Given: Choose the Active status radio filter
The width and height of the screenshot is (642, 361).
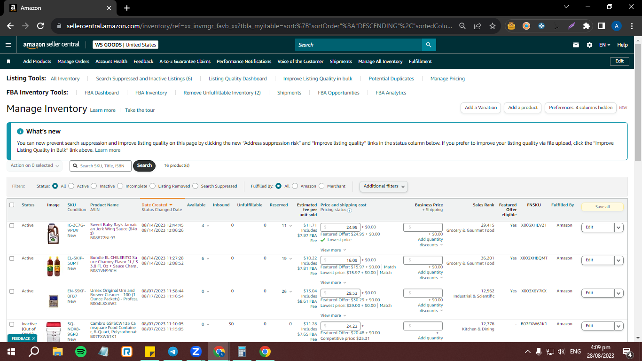Looking at the screenshot, I should pyautogui.click(x=71, y=186).
